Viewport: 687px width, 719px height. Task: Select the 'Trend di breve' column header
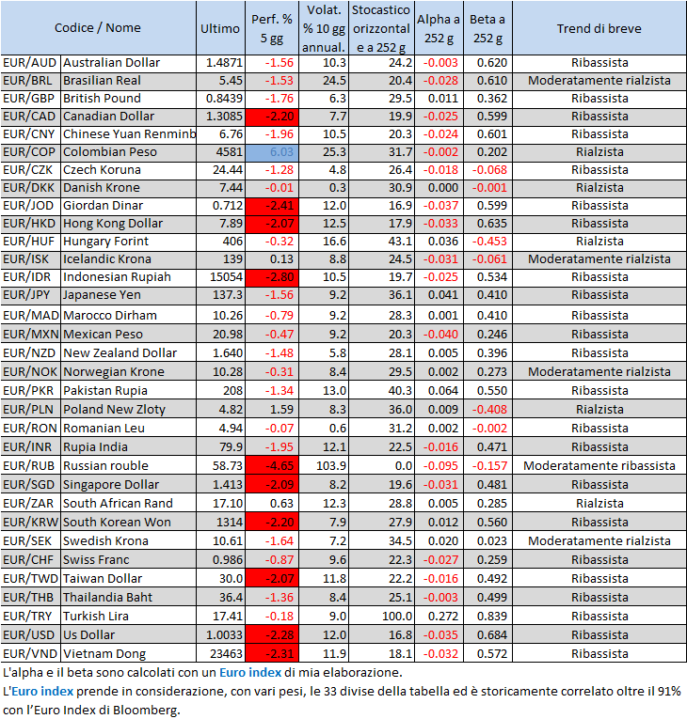(x=599, y=27)
